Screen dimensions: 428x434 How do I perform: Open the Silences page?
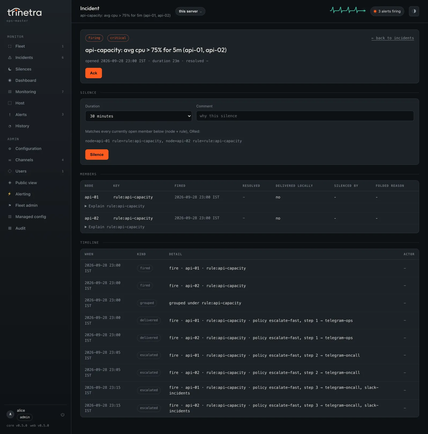(x=36, y=69)
